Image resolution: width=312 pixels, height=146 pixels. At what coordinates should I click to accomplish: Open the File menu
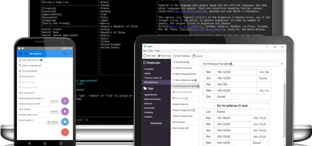[x=145, y=51]
